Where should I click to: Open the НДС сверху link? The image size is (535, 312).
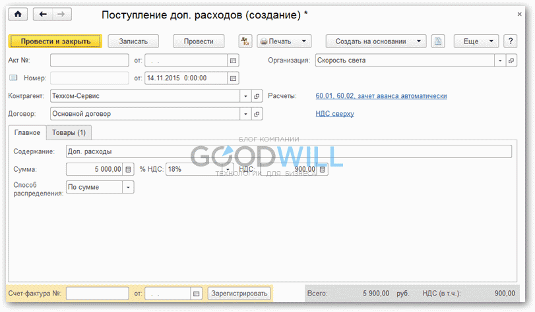[x=335, y=114]
